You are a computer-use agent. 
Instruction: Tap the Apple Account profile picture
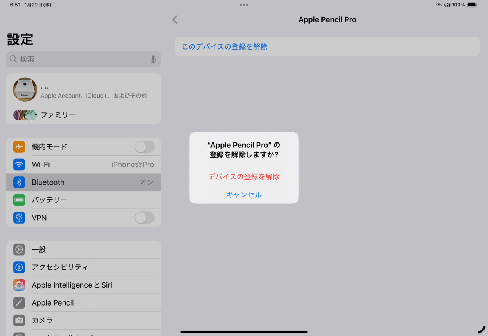click(x=25, y=90)
